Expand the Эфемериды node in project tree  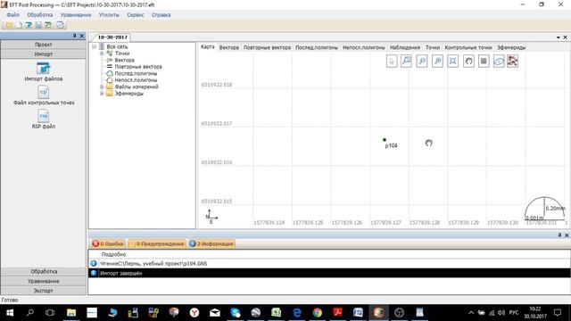coord(102,94)
